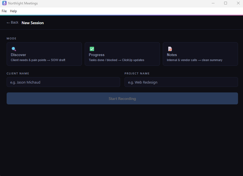Select the Notes mode card title
Image resolution: width=243 pixels, height=176 pixels.
click(172, 55)
